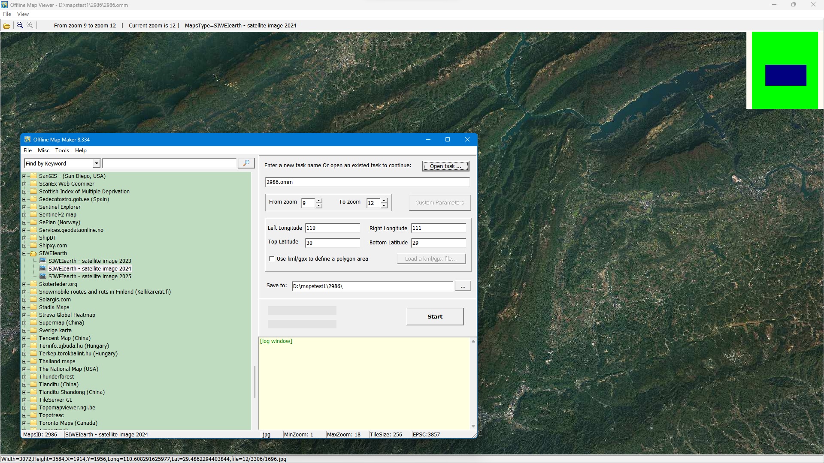Viewport: 824px width, 463px height.
Task: Click the Bottom Latitude input field
Action: pos(439,243)
